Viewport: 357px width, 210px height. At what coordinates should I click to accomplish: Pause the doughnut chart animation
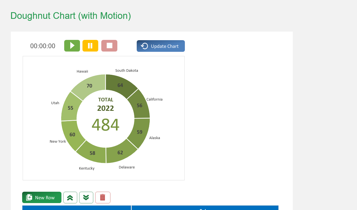[90, 45]
